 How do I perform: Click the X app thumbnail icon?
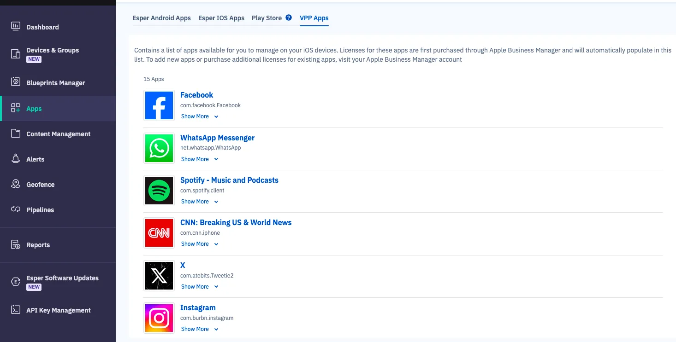(x=159, y=275)
